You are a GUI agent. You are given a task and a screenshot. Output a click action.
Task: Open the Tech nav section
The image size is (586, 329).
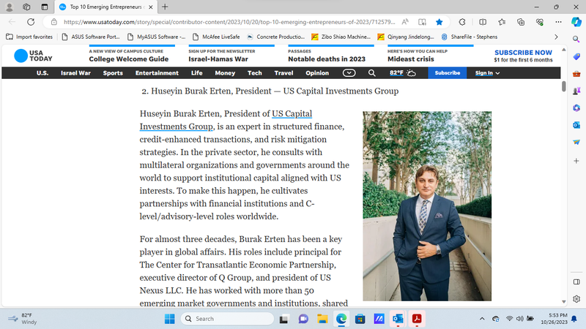coord(254,73)
